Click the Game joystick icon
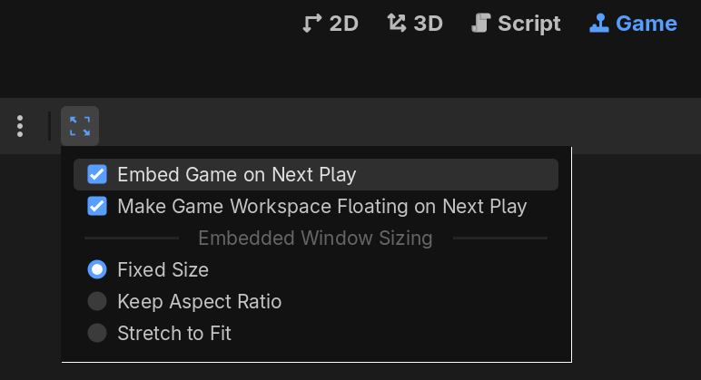The height and width of the screenshot is (380, 701). [x=599, y=24]
